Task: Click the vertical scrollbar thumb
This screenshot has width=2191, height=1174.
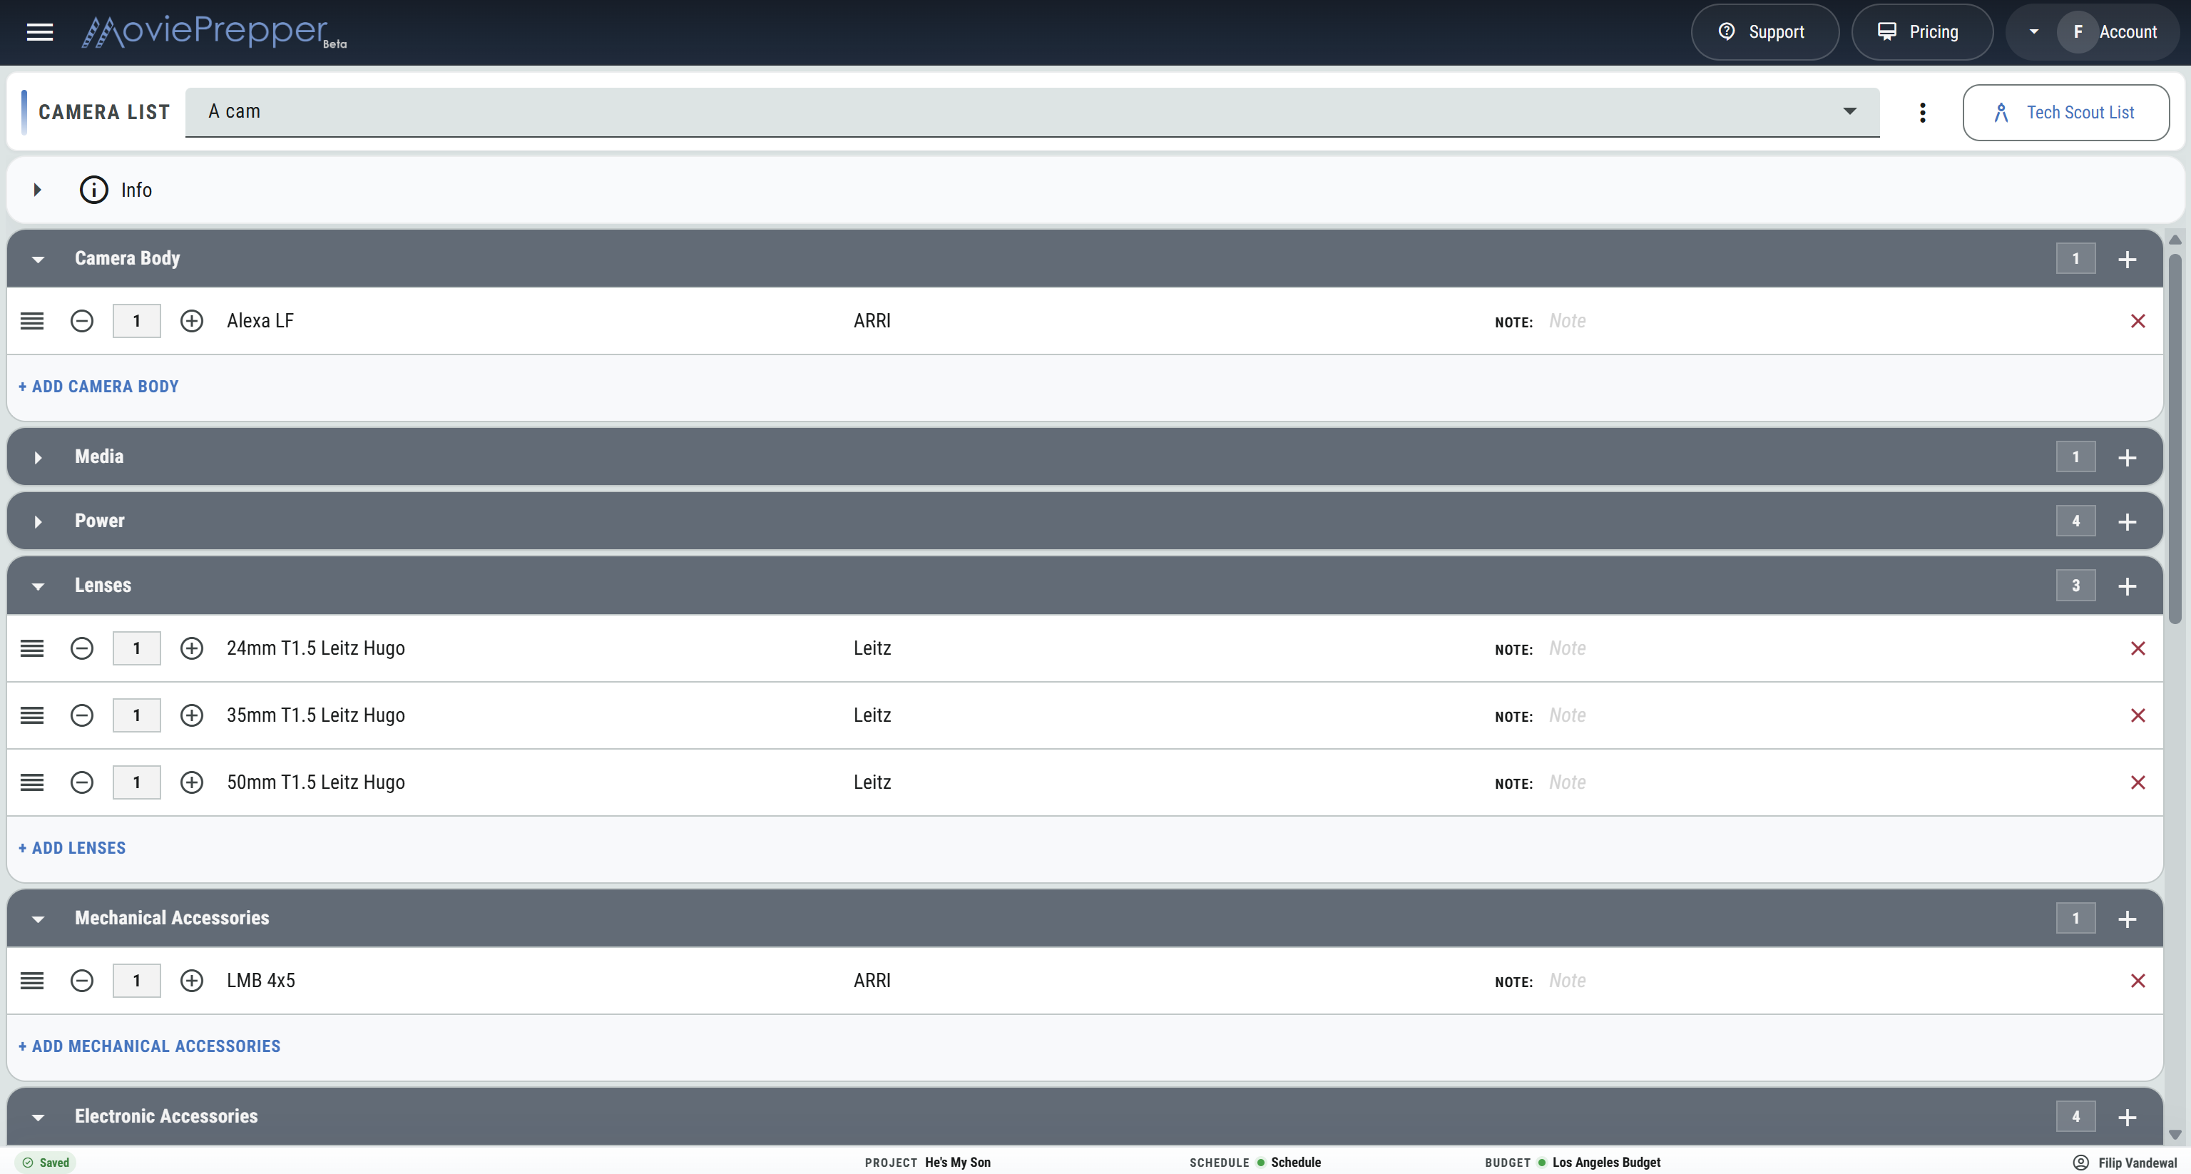Action: tap(2175, 438)
